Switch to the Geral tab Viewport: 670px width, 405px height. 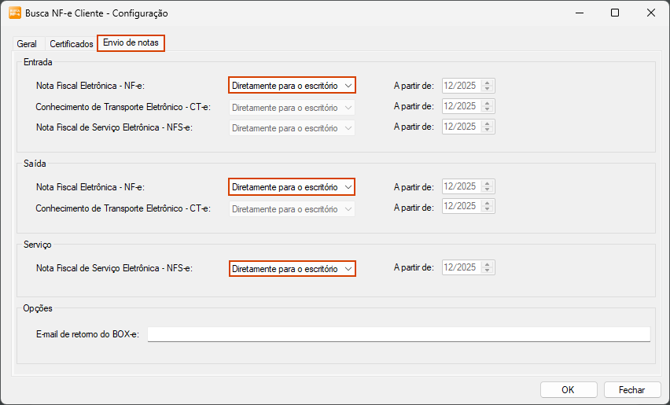point(27,44)
